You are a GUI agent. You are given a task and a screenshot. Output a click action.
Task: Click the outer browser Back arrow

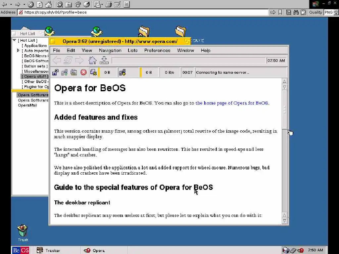pos(4,4)
